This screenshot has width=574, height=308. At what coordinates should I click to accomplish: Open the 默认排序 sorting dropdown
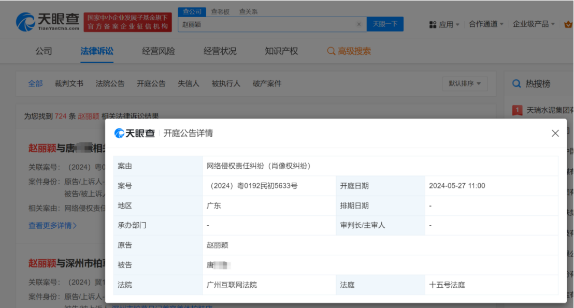(465, 83)
